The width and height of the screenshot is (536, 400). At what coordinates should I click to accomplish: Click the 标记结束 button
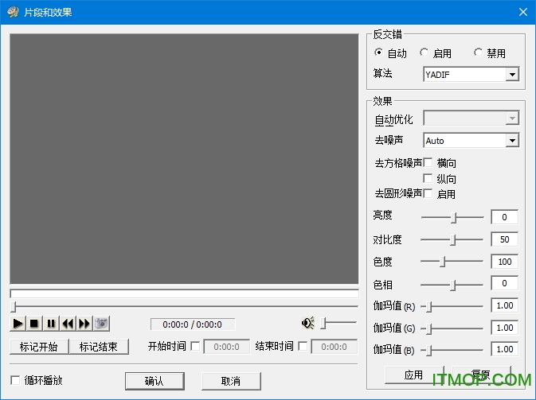[x=99, y=347]
